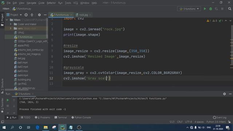Screen dimensions: 233x131
Task: Run the 5 functions configuration
Action: 205,9
